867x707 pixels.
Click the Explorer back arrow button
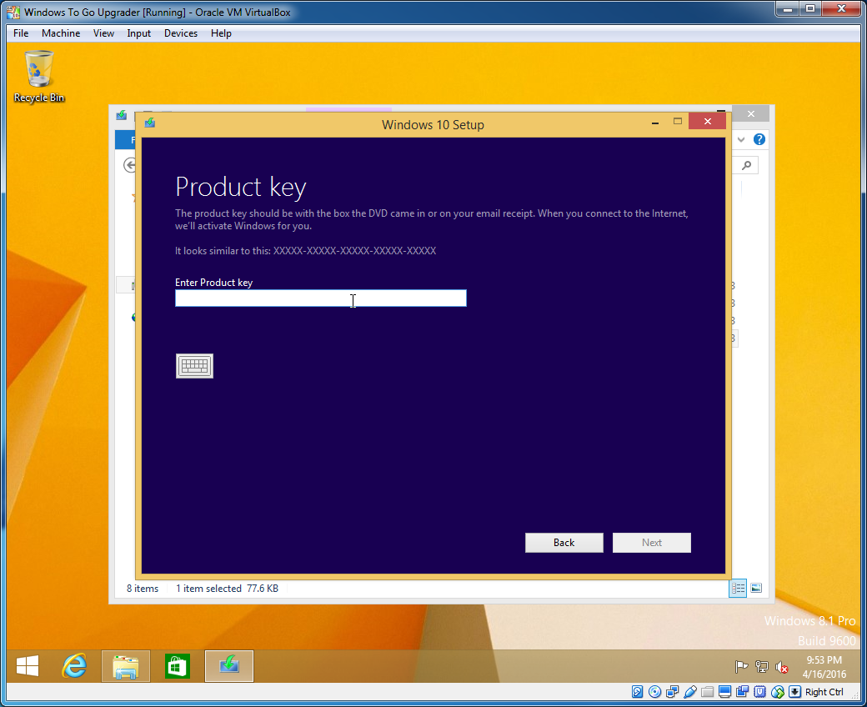[130, 165]
